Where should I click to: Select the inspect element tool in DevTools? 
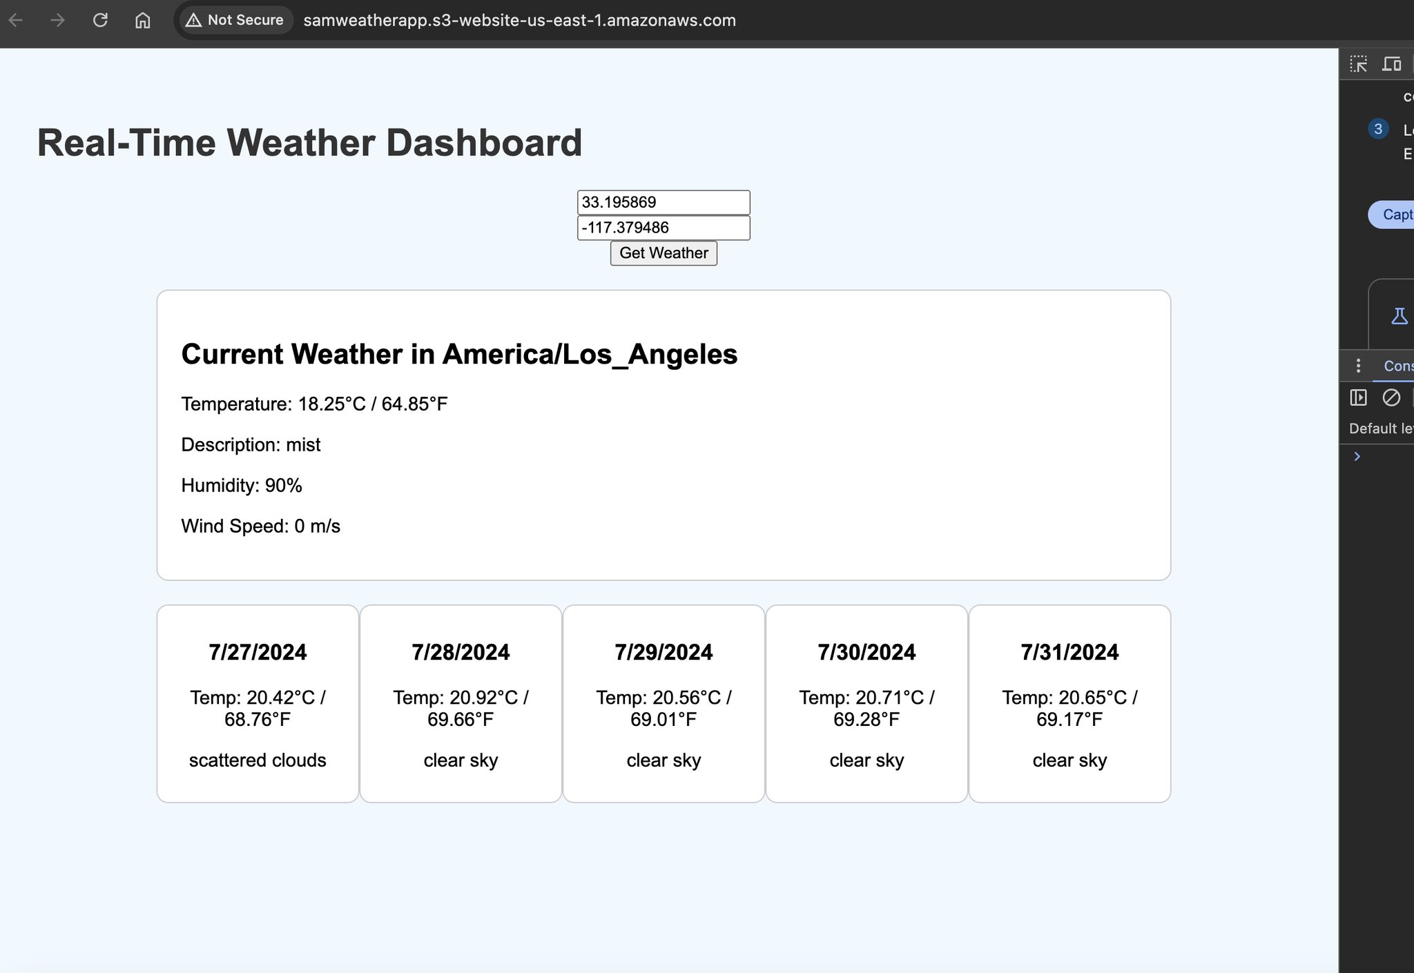coord(1359,63)
